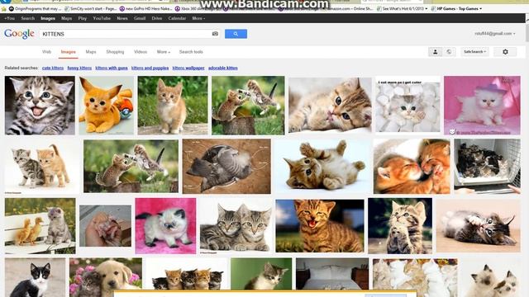Open the Origin bookmark favicon
The width and height of the screenshot is (529, 297).
pyautogui.click(x=11, y=9)
